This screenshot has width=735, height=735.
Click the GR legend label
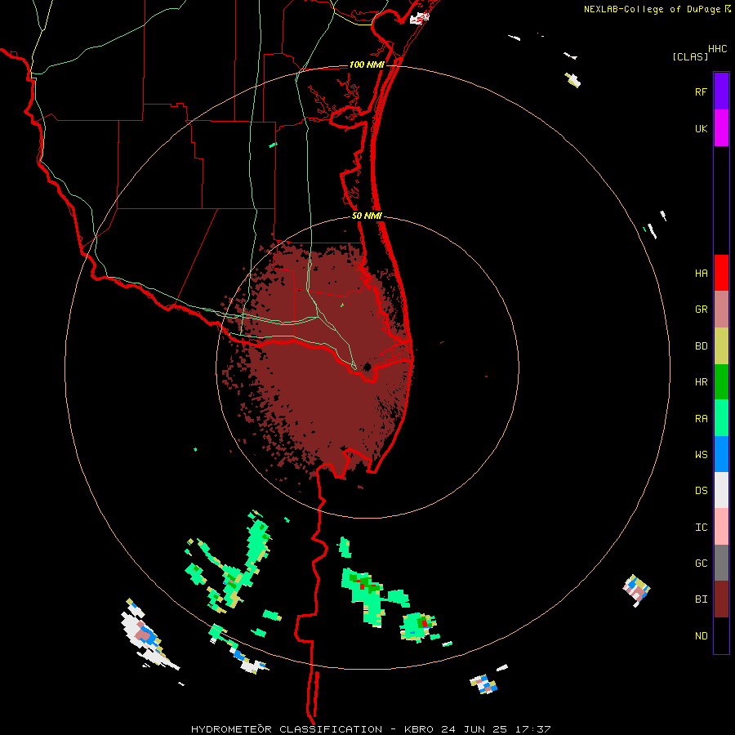701,310
